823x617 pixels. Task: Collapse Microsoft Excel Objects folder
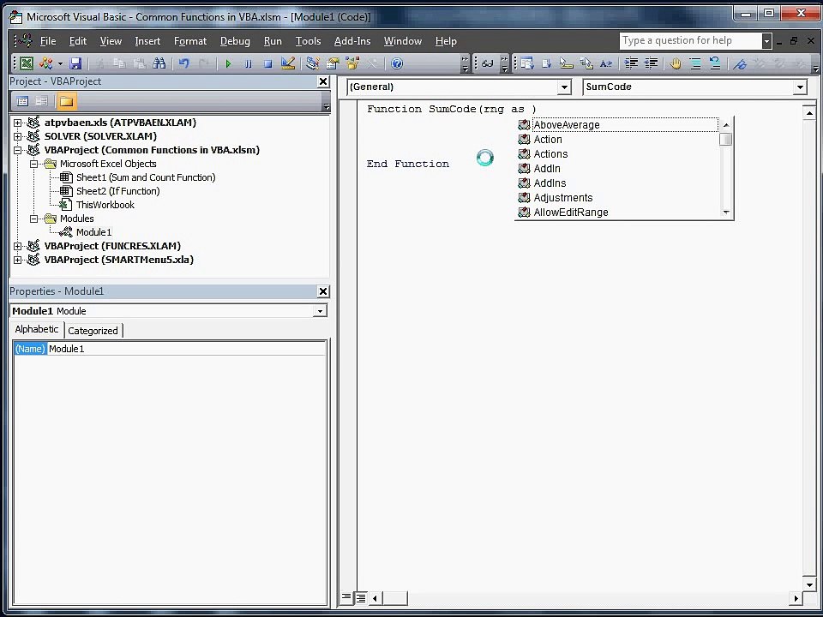pos(33,164)
